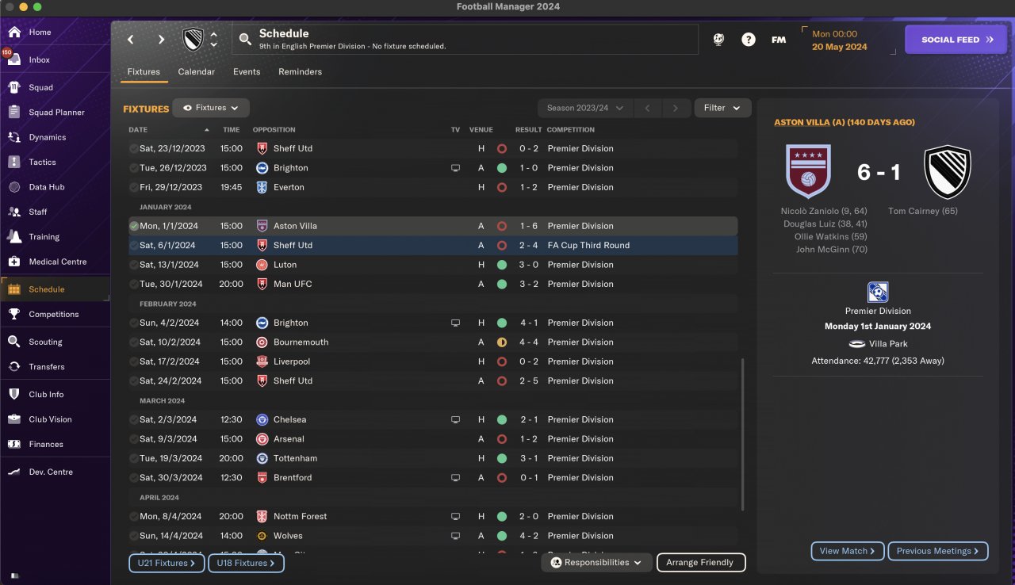Click the Arrange Friendly button
Screen dimensions: 1015x585
(x=700, y=563)
